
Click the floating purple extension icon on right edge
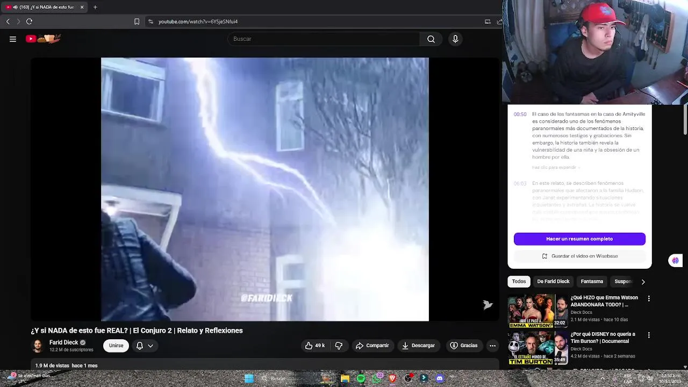(x=675, y=261)
